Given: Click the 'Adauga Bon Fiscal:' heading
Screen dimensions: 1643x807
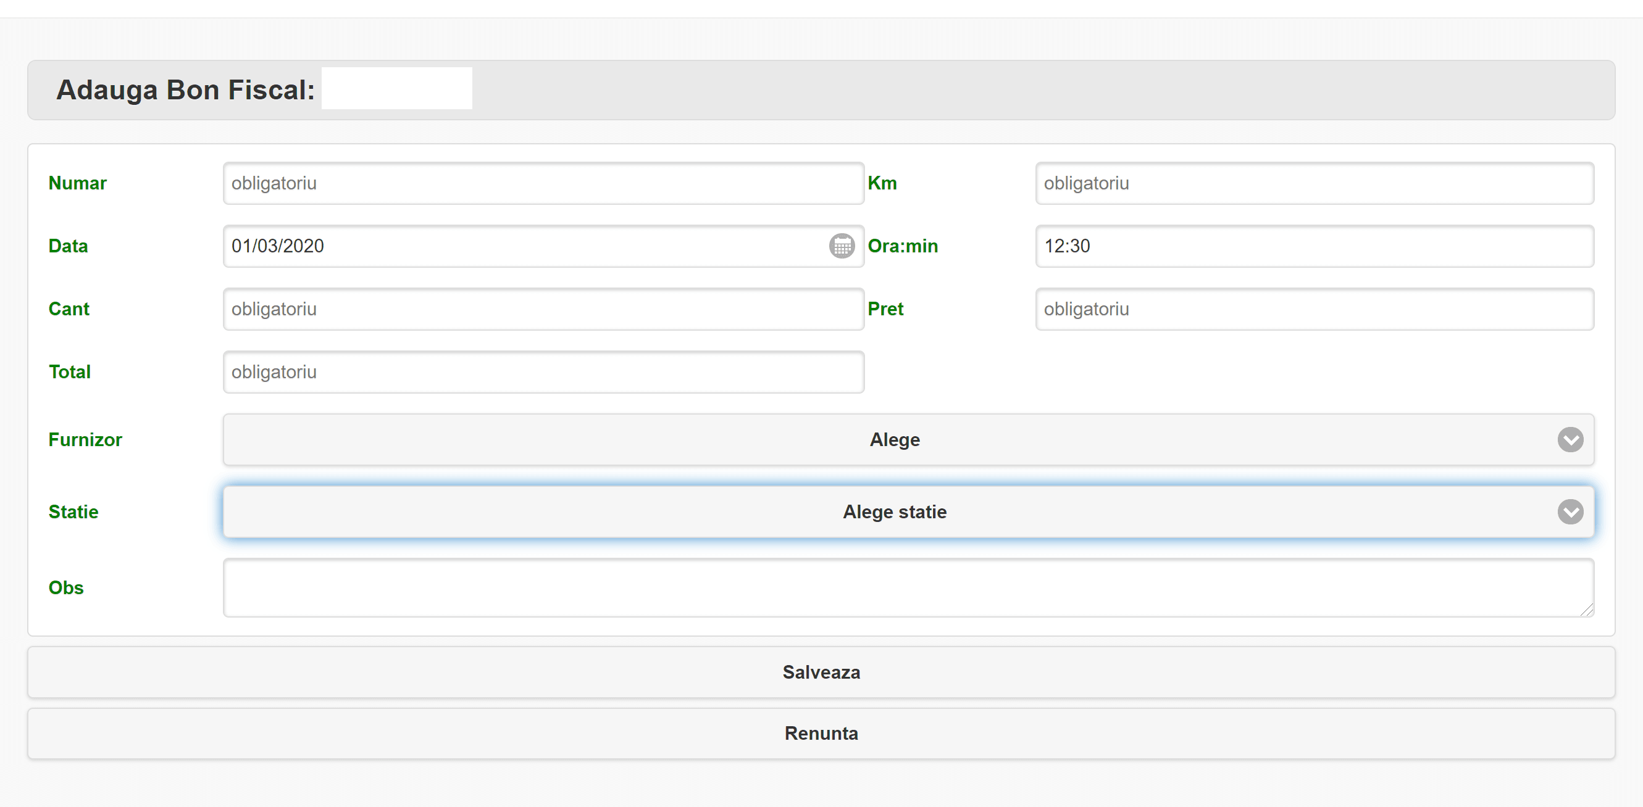Looking at the screenshot, I should pos(186,90).
